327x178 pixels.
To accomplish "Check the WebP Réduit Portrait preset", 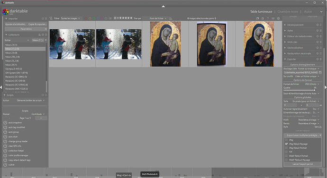I will click(x=287, y=156).
